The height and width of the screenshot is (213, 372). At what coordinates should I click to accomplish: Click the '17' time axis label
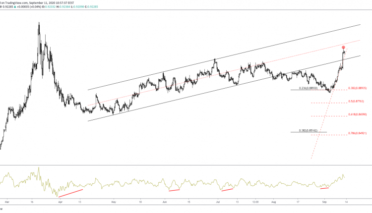pyautogui.click(x=298, y=202)
